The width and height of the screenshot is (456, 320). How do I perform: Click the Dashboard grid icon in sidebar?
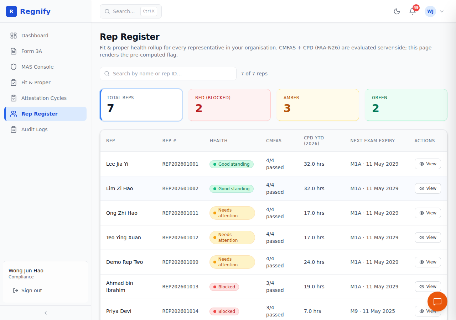[14, 36]
